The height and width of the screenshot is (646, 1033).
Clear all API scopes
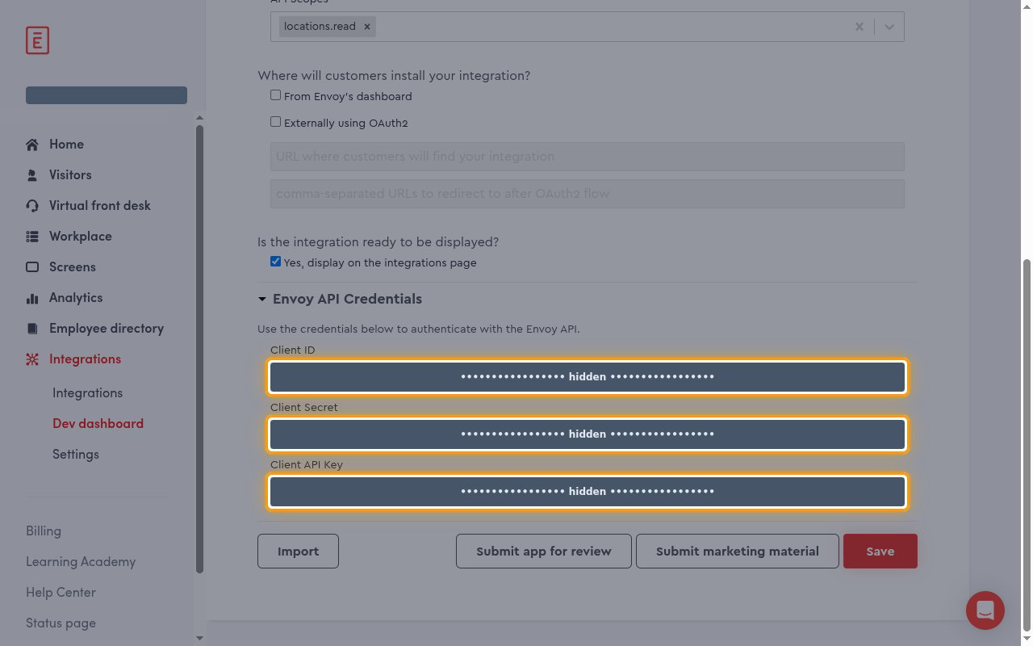pyautogui.click(x=859, y=27)
